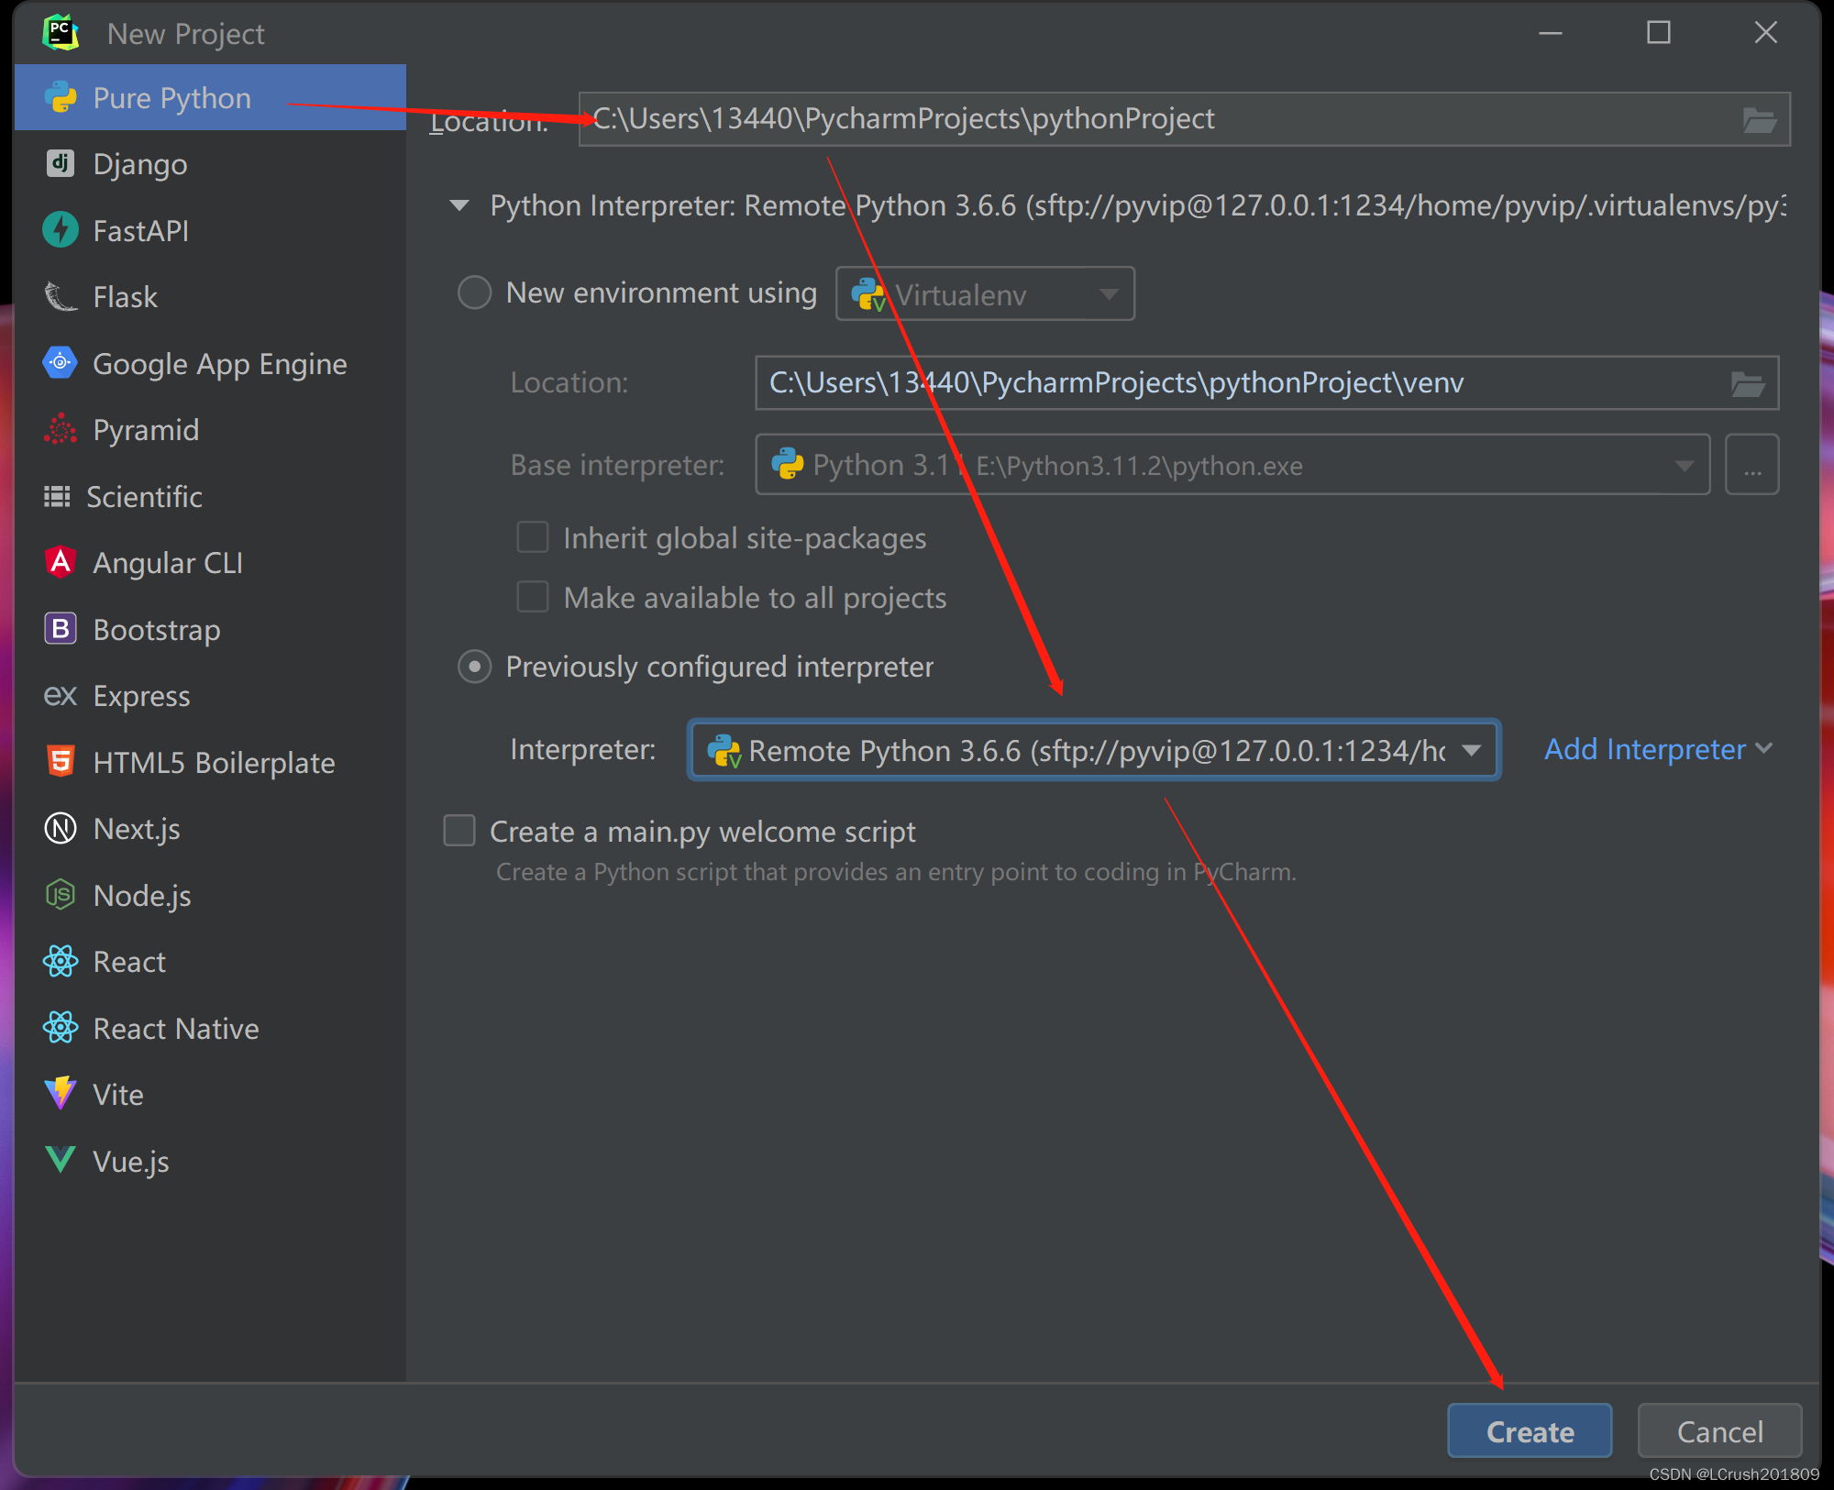Screen dimensions: 1834x1490
Task: Select New environment using radio button
Action: 474,292
